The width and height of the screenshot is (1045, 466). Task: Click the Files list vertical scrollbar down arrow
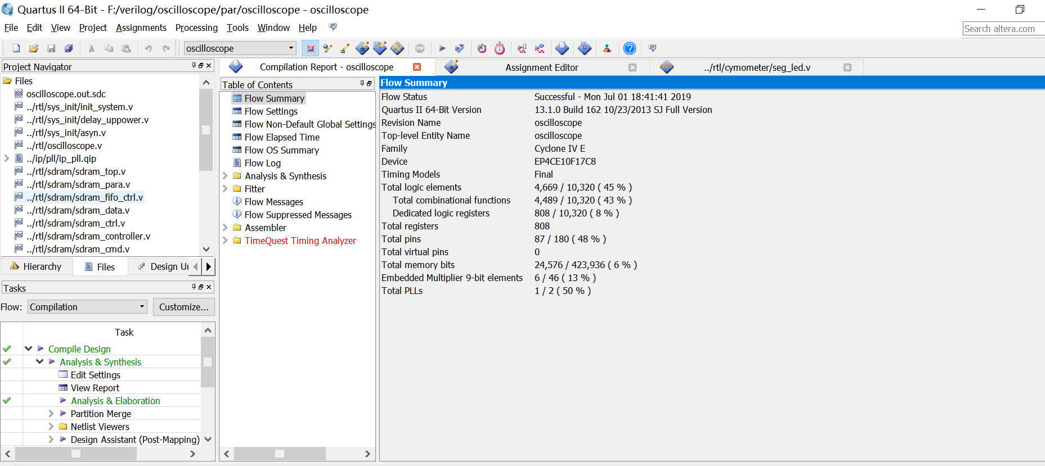[x=206, y=249]
